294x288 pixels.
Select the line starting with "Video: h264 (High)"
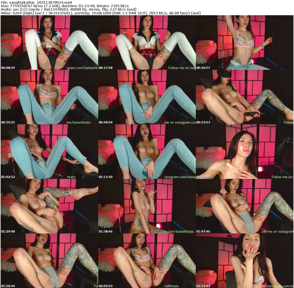(x=101, y=13)
